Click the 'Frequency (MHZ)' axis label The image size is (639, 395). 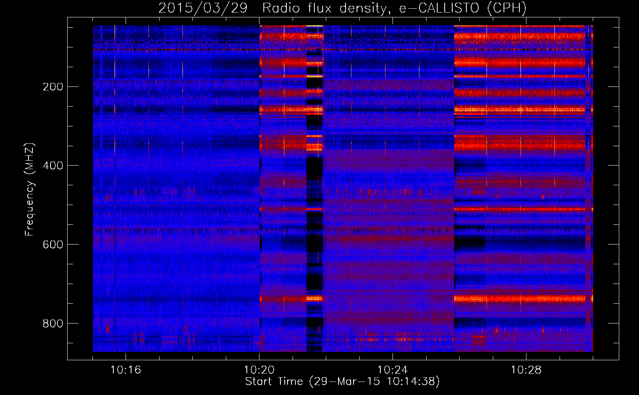pyautogui.click(x=30, y=190)
